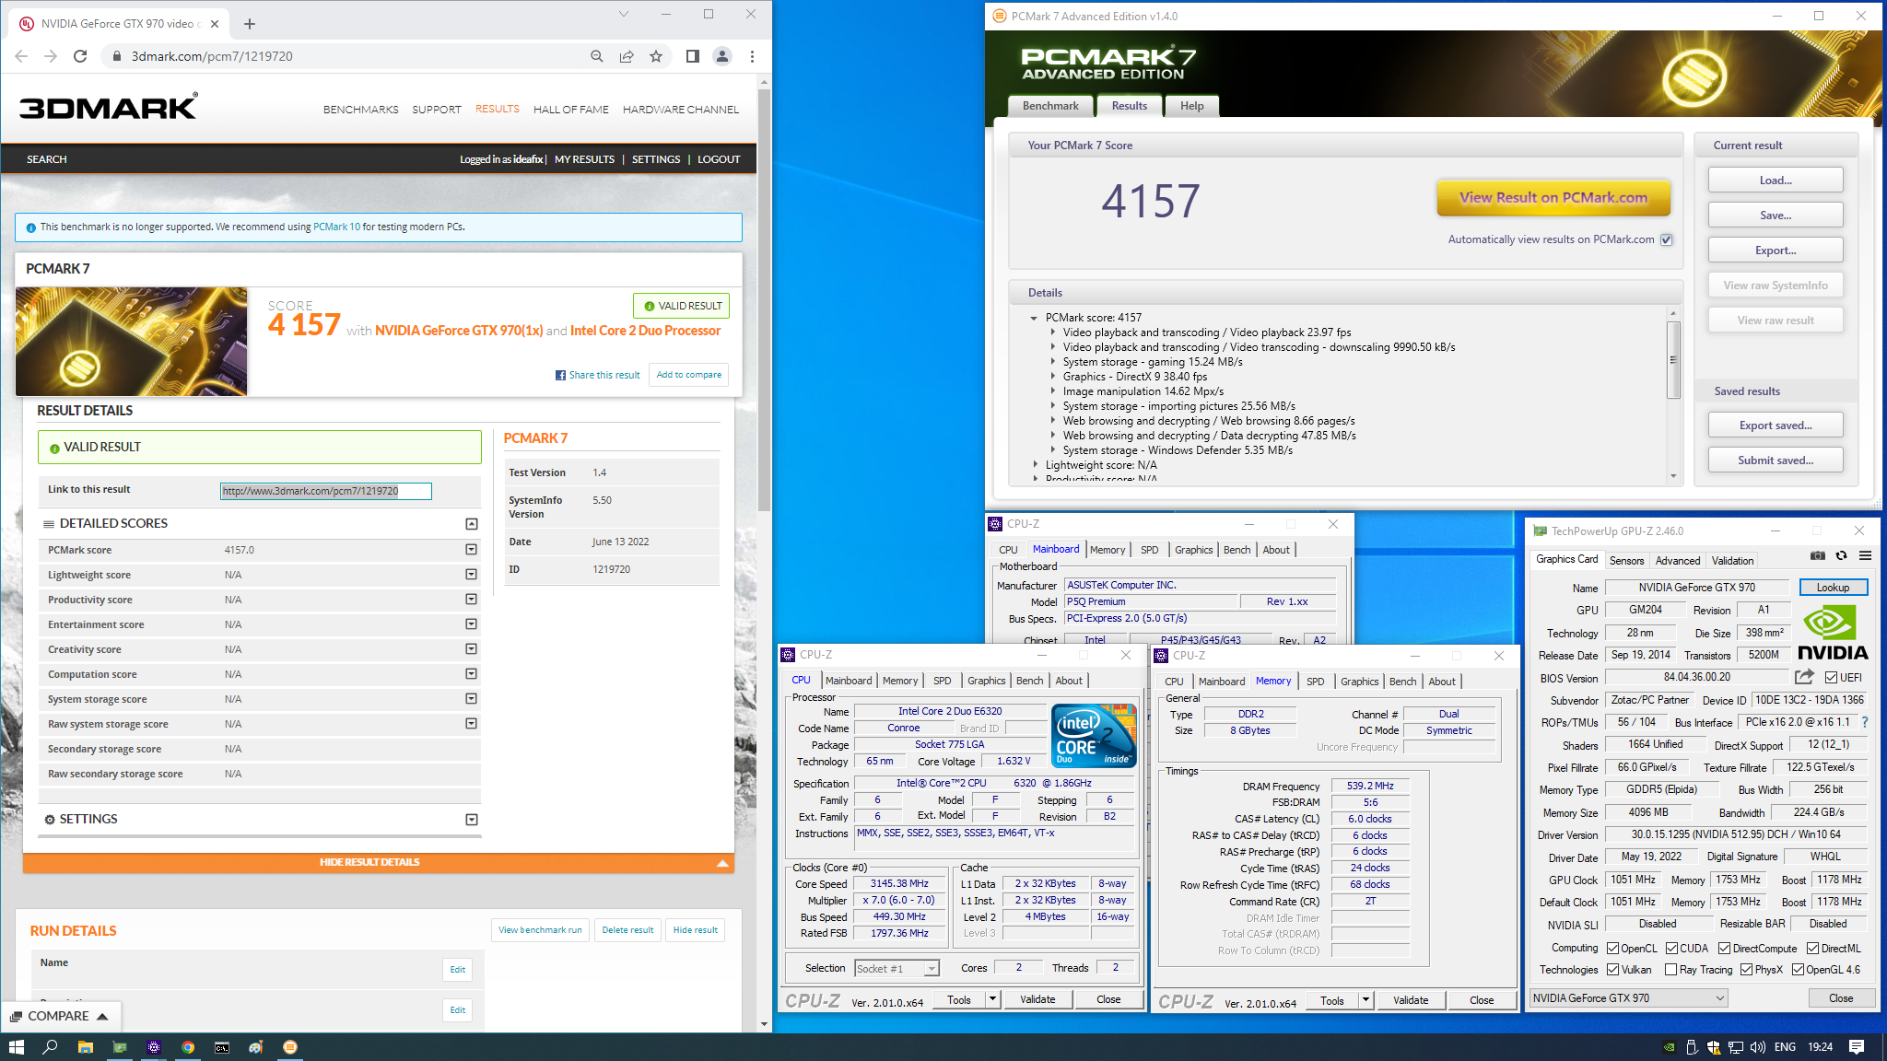1887x1061 pixels.
Task: Select SPD tab in CPU-Z Memory window
Action: pos(1315,682)
